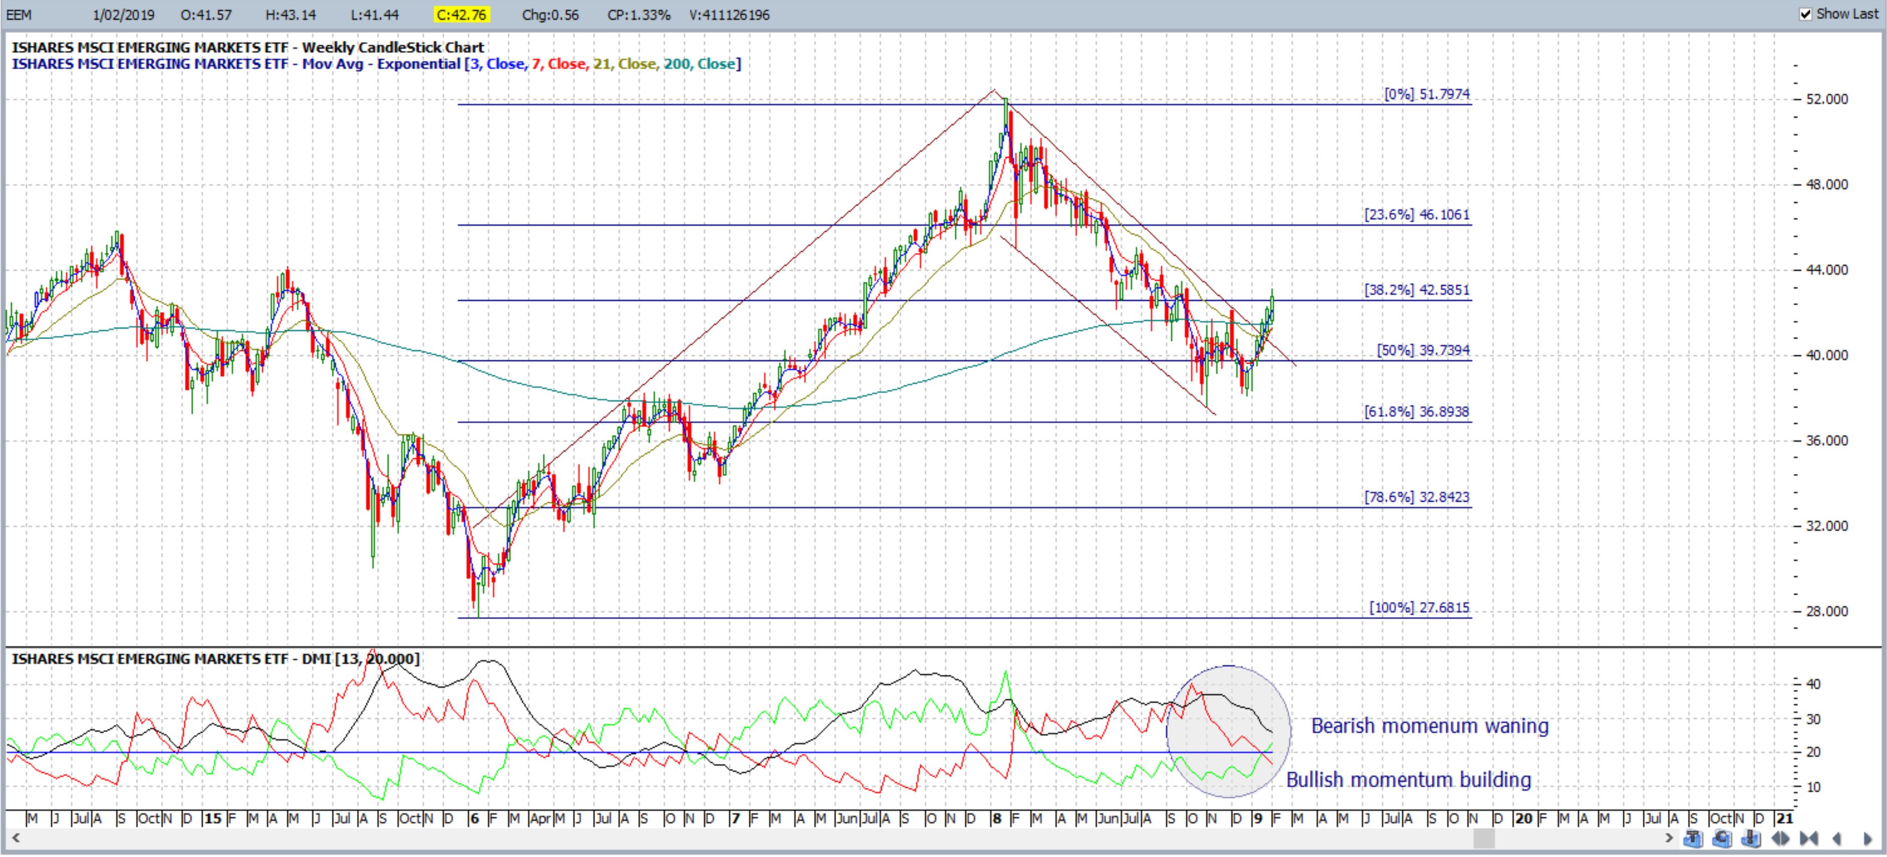Click the [78.6%] 32.8423 Fibonacci label
This screenshot has width=1887, height=857.
(1417, 498)
